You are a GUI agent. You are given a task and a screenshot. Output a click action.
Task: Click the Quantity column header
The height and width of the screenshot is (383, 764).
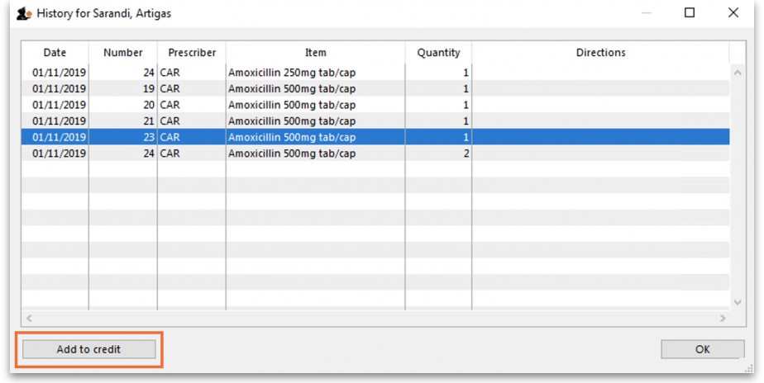[x=438, y=53]
